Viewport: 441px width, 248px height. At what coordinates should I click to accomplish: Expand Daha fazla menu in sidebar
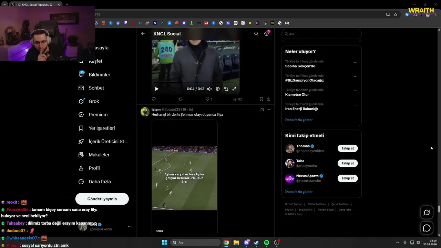point(95,182)
